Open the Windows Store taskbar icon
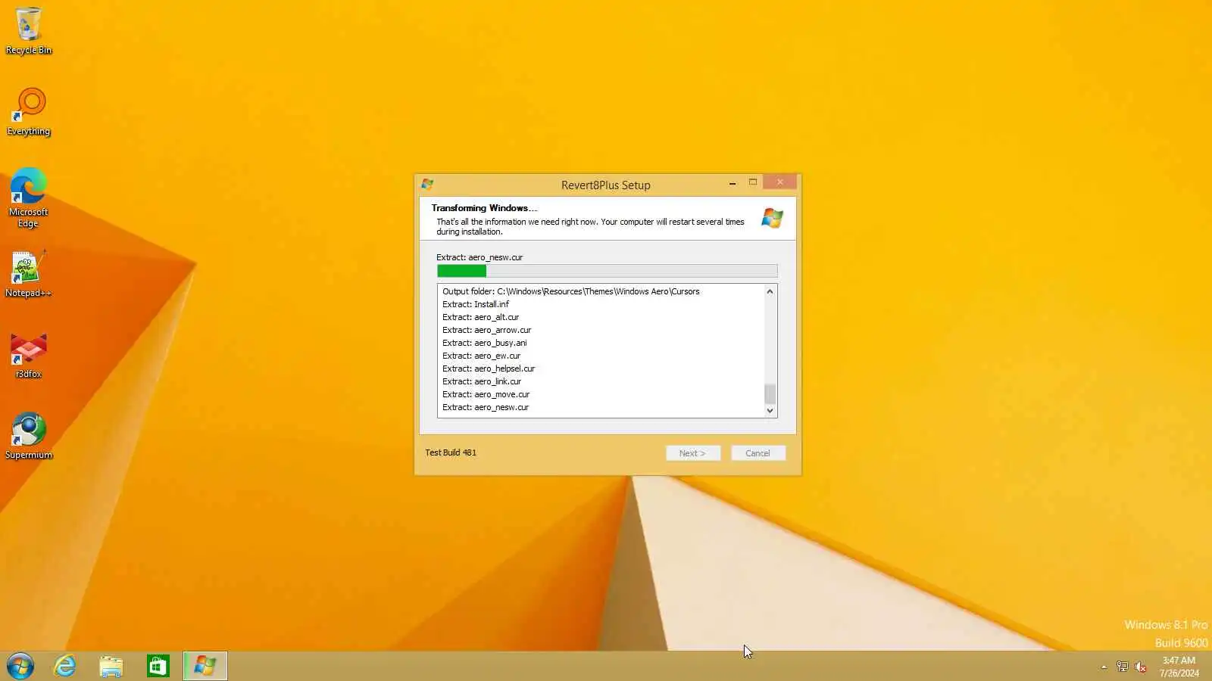This screenshot has height=681, width=1212. [x=158, y=666]
